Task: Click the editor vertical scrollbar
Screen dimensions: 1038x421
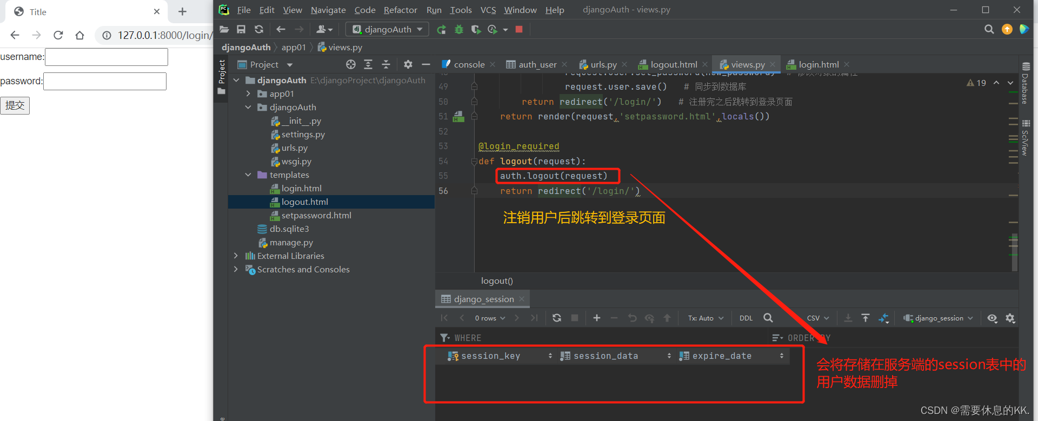Action: (1015, 252)
